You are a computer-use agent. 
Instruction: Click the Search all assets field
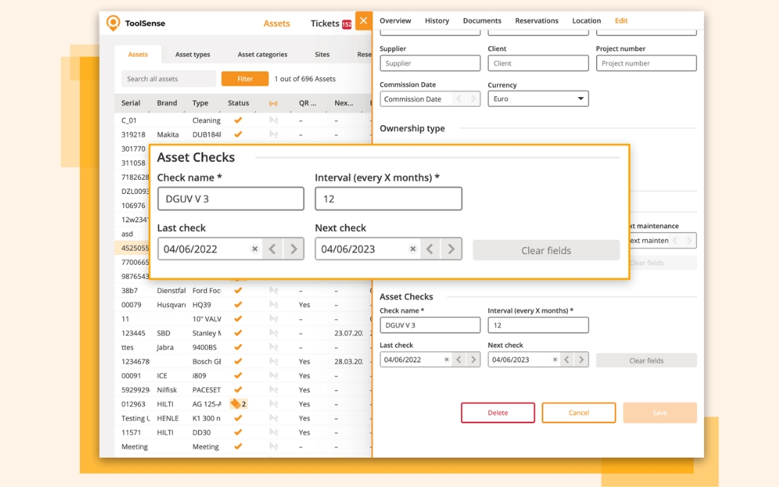pos(169,79)
